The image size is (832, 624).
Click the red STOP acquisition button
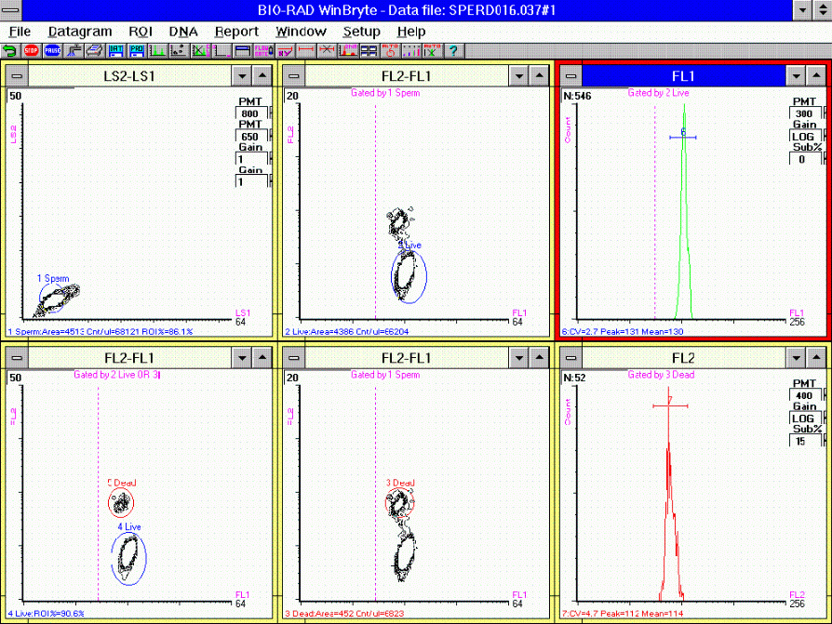pyautogui.click(x=31, y=50)
